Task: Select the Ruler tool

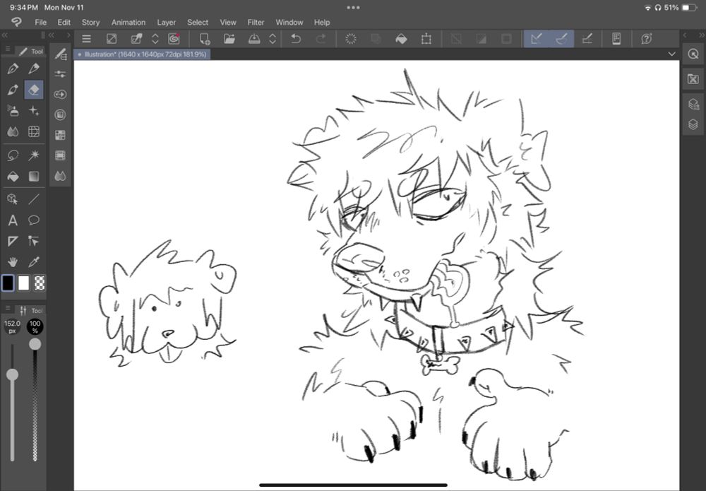Action: click(13, 241)
